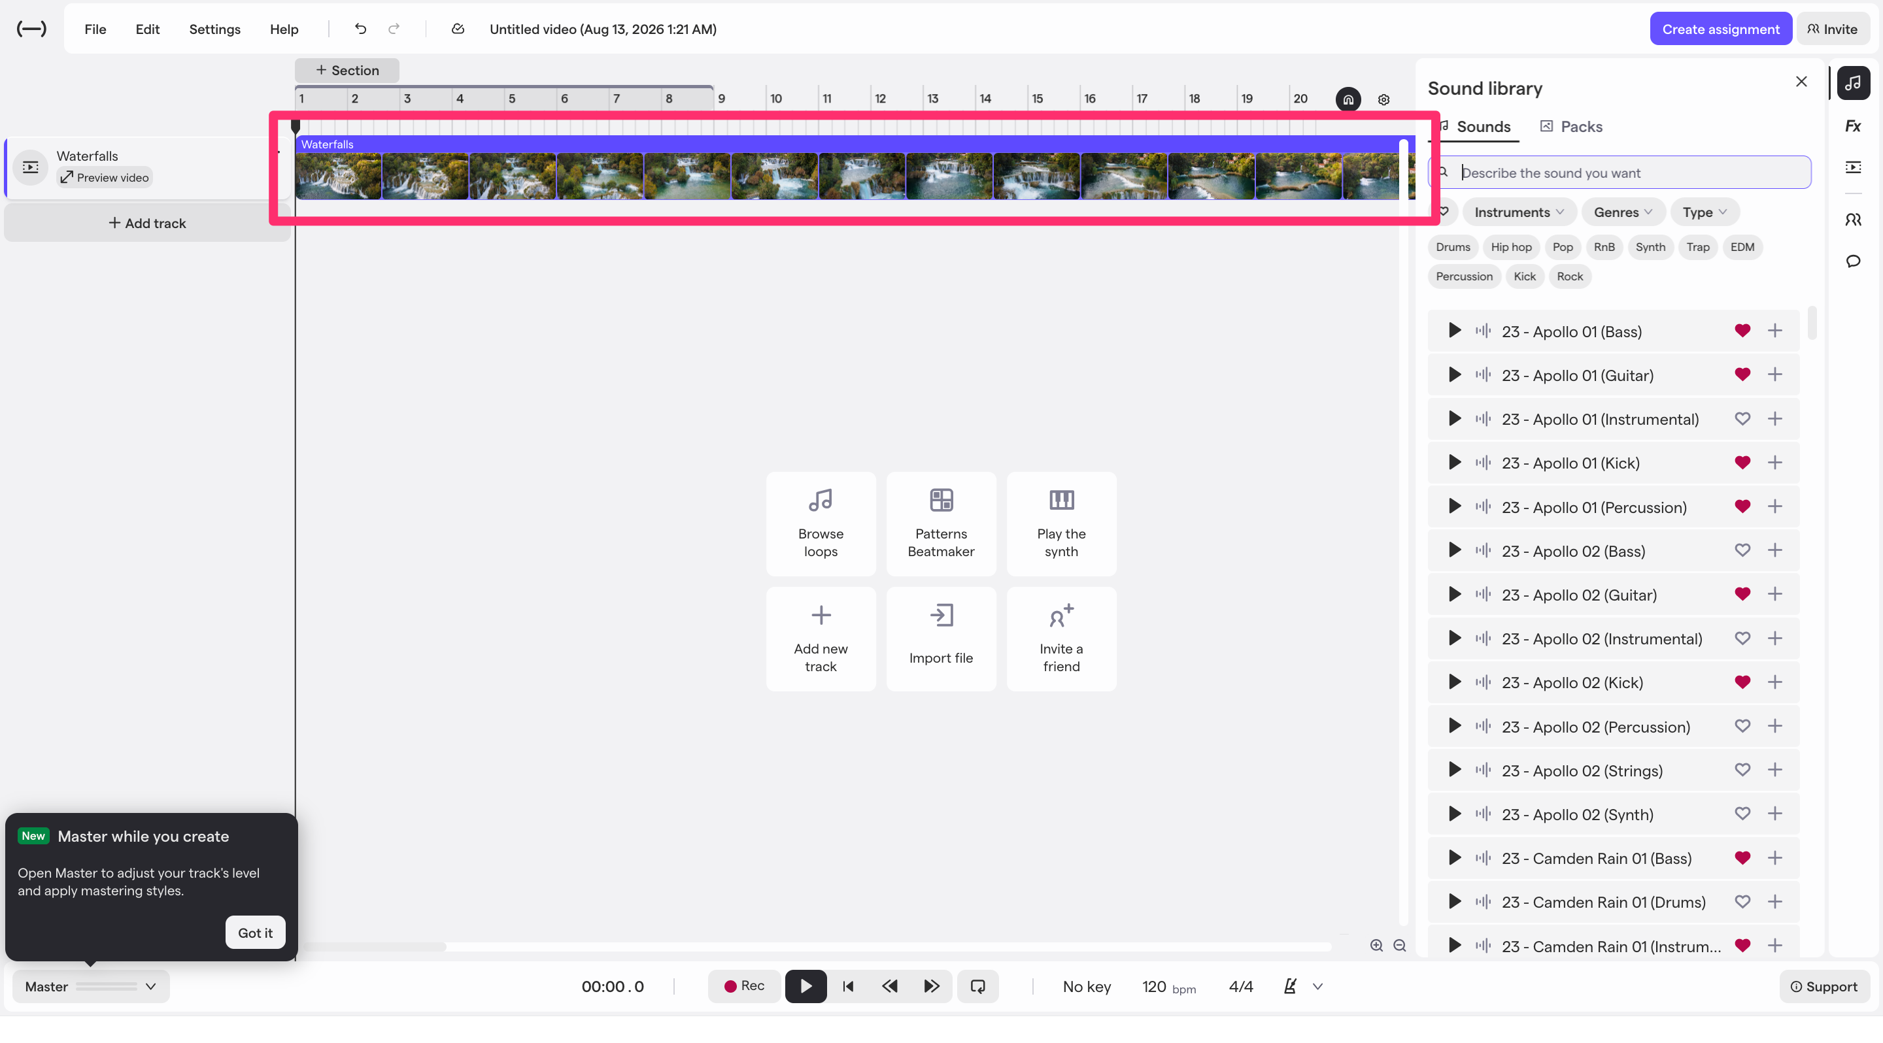
Task: Favorite 23 - Apollo 02 (Percussion)
Action: pyautogui.click(x=1742, y=726)
